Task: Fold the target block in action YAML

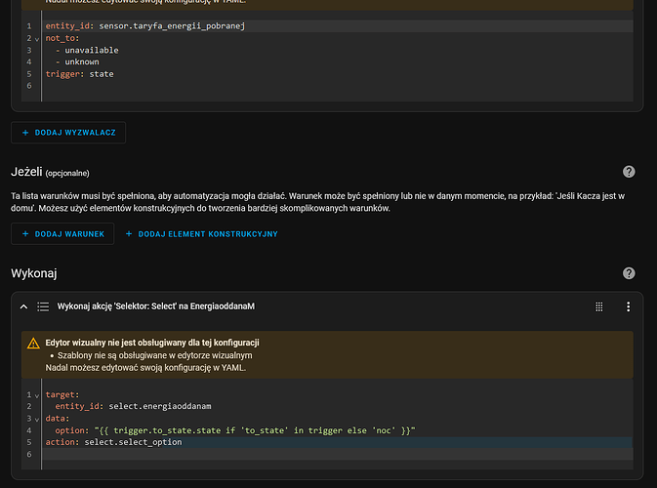Action: pyautogui.click(x=37, y=395)
